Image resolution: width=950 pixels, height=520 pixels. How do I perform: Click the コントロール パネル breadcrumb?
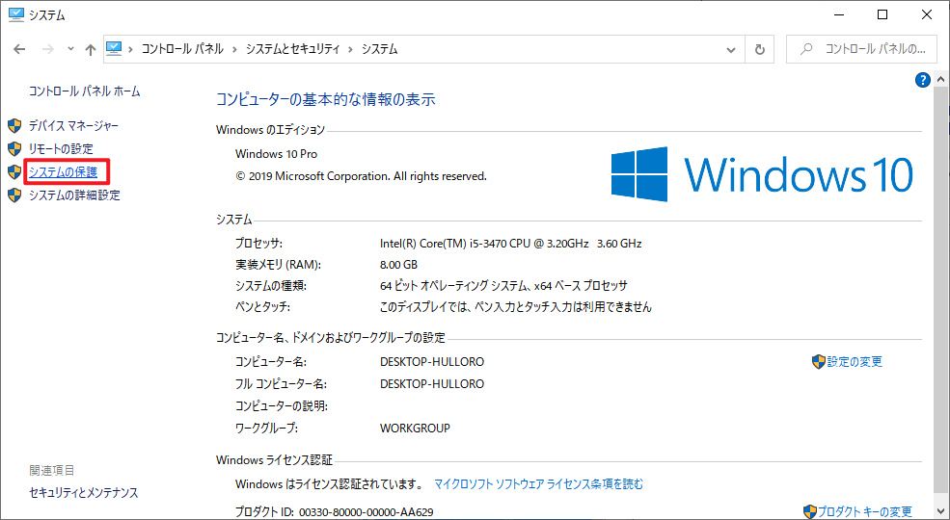coord(182,49)
